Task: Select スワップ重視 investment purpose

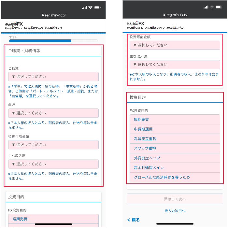Action: click(x=175, y=148)
